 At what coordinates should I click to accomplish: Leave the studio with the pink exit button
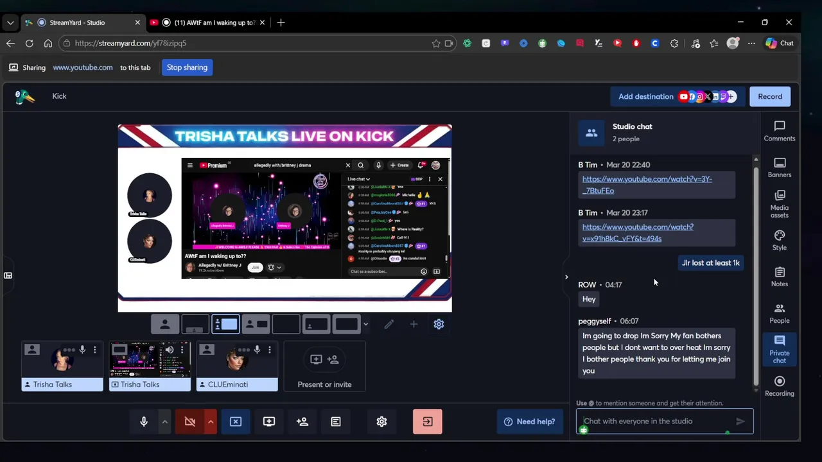click(x=428, y=422)
